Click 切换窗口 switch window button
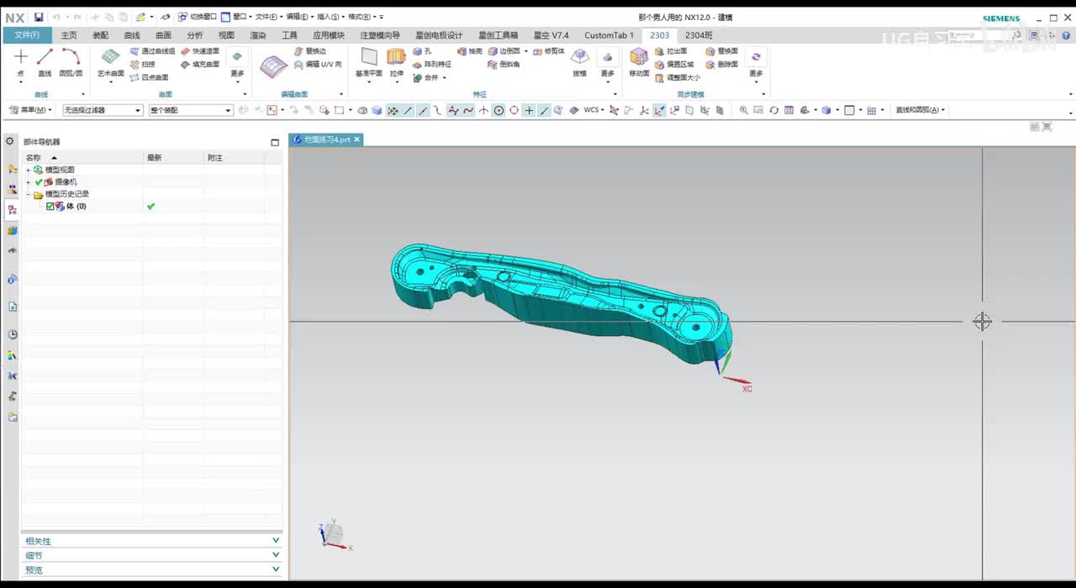The width and height of the screenshot is (1076, 588). pyautogui.click(x=197, y=17)
